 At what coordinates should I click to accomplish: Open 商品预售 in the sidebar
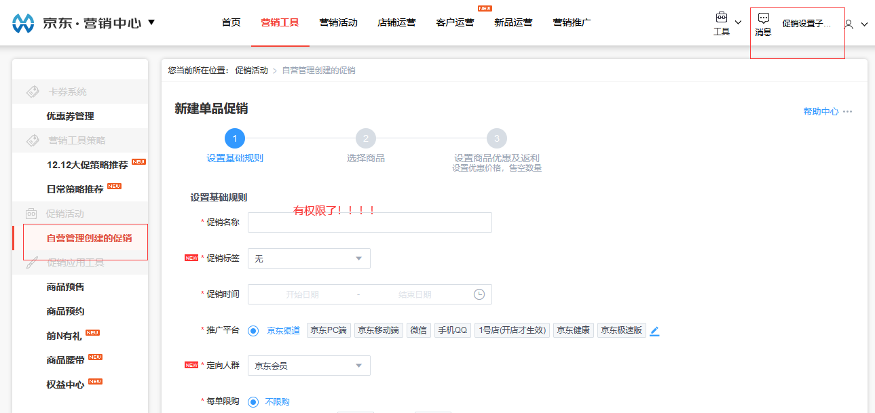(x=65, y=287)
